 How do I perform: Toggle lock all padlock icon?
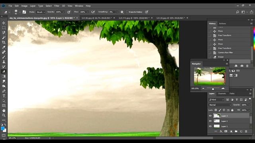232,110
